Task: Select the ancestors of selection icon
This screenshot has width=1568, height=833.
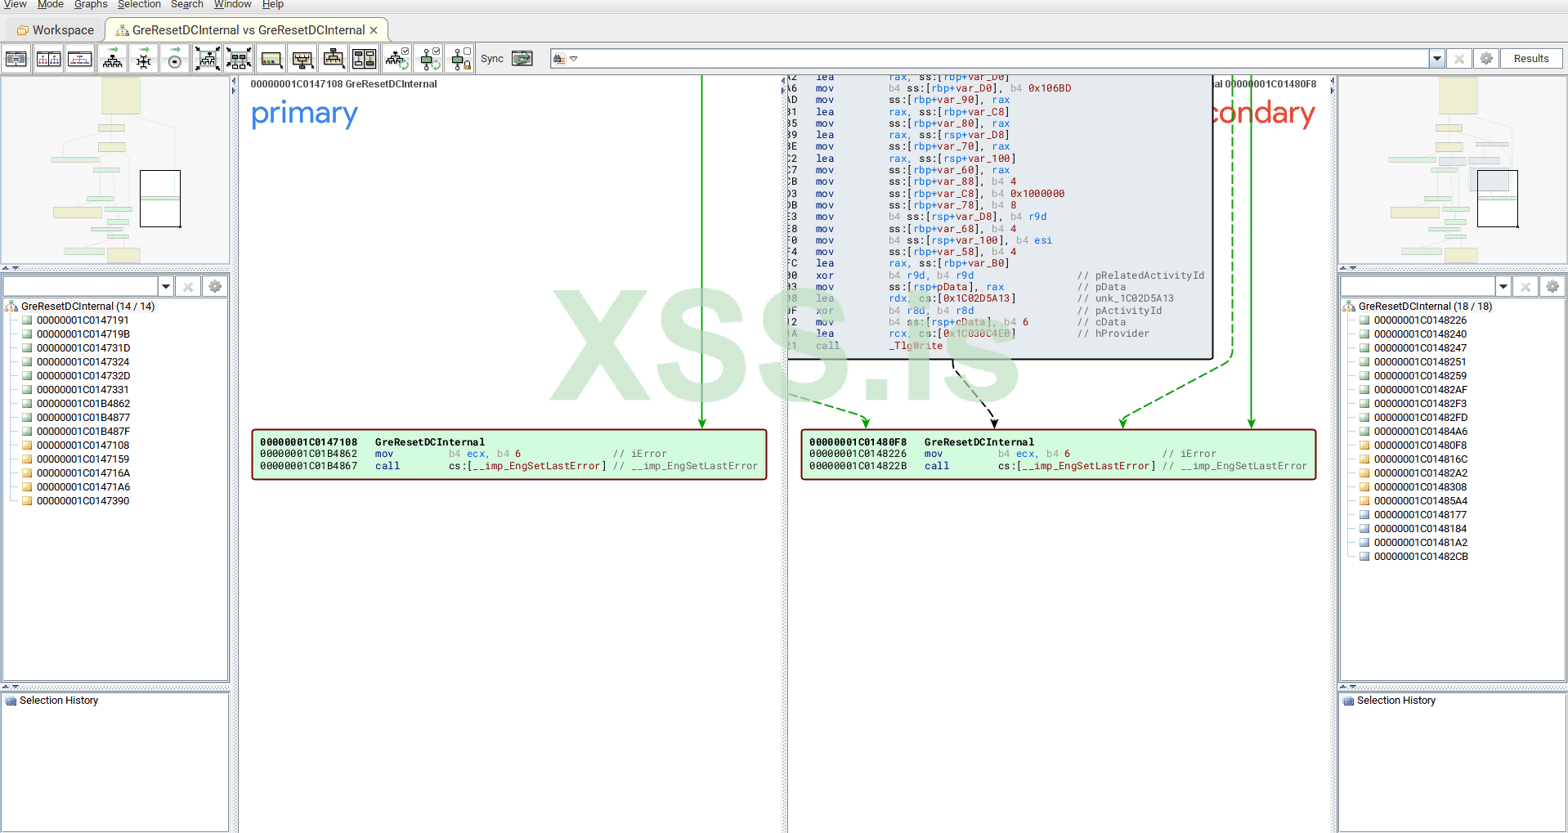Action: point(302,59)
